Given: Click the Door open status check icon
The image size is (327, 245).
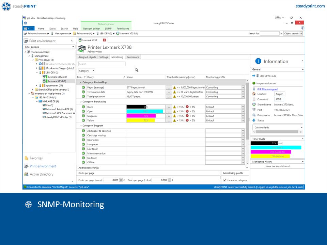Looking at the screenshot, I should click(83, 140).
